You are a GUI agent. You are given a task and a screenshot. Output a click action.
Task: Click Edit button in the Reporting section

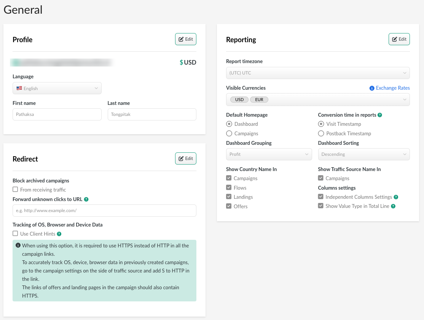click(x=399, y=39)
